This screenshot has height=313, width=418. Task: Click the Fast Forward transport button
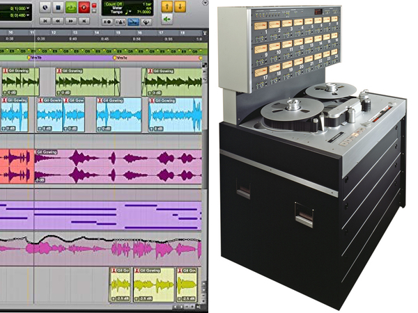[71, 21]
